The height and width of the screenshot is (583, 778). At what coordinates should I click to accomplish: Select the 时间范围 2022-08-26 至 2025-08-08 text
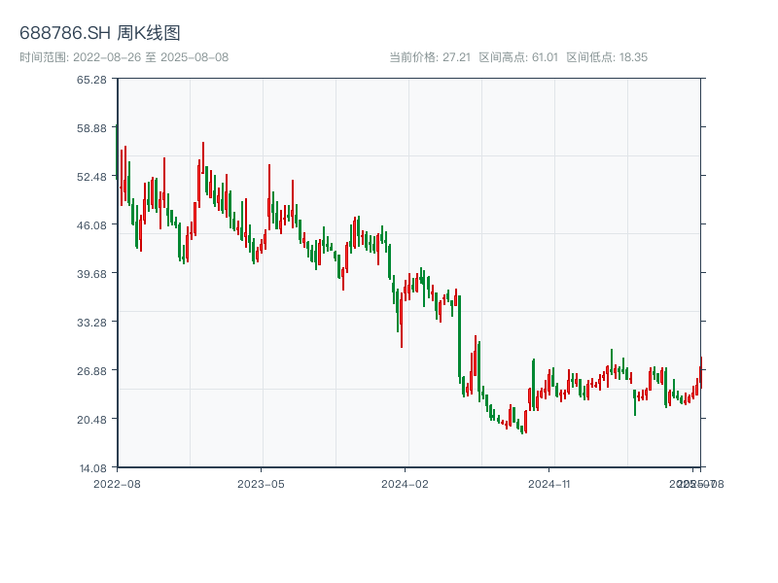tap(124, 57)
